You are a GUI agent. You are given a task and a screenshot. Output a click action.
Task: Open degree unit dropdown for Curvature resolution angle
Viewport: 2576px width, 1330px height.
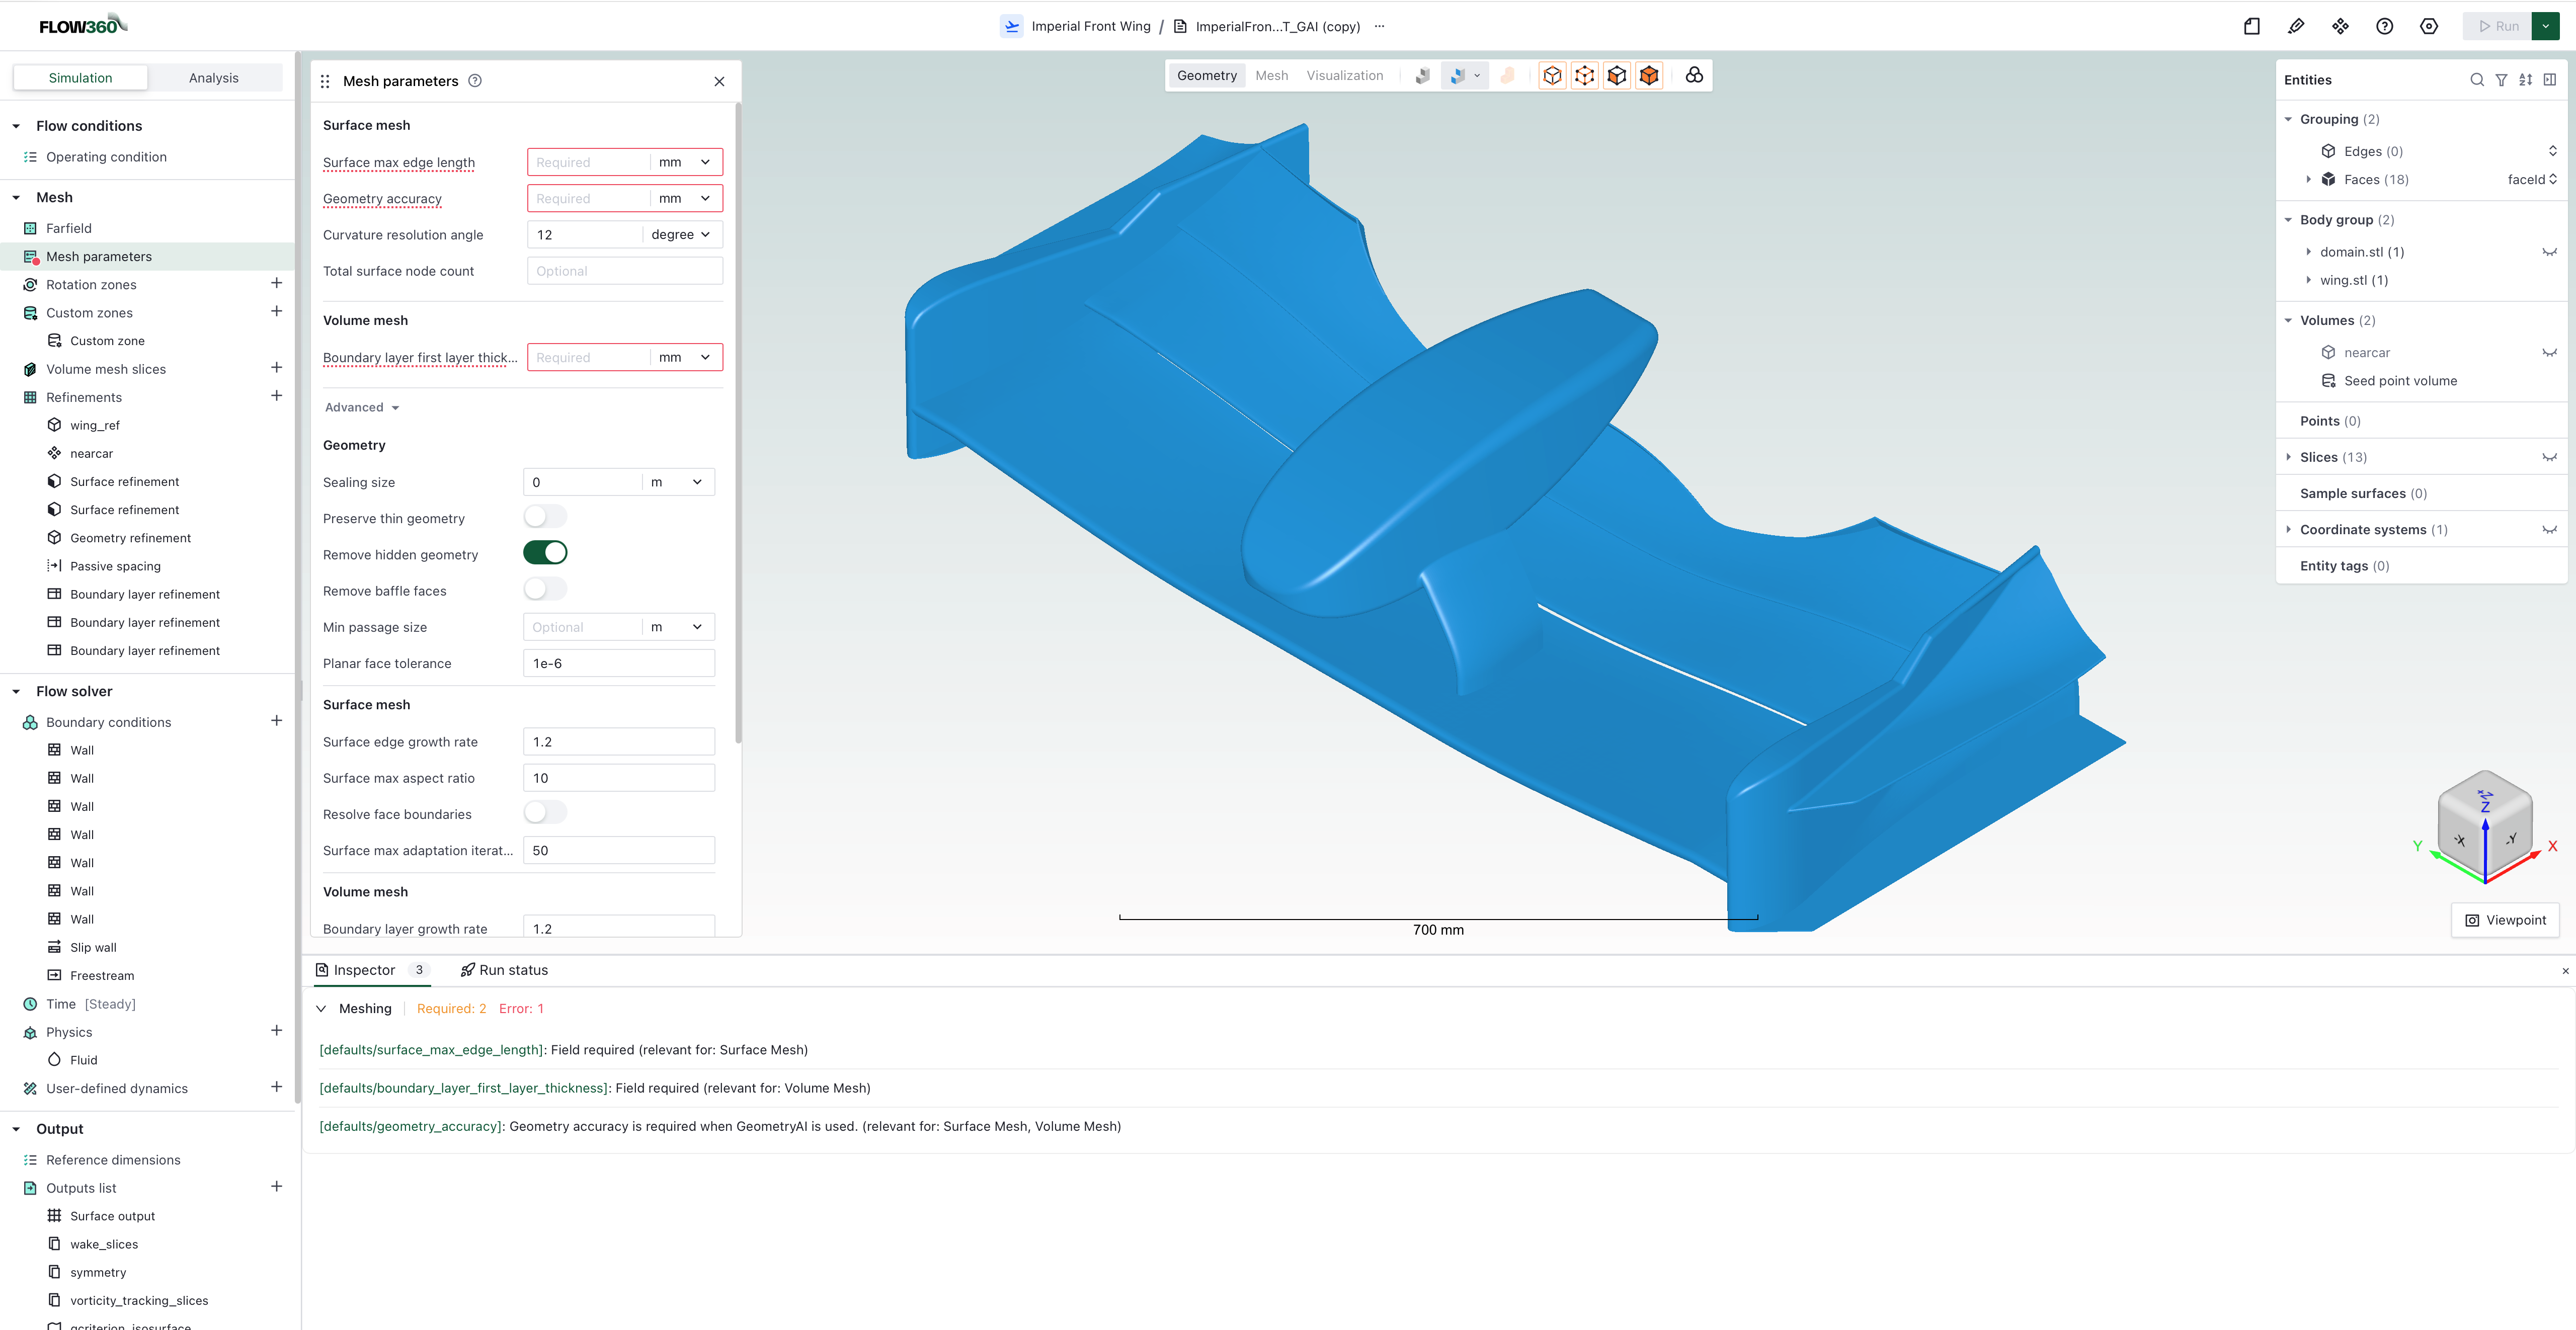click(681, 235)
